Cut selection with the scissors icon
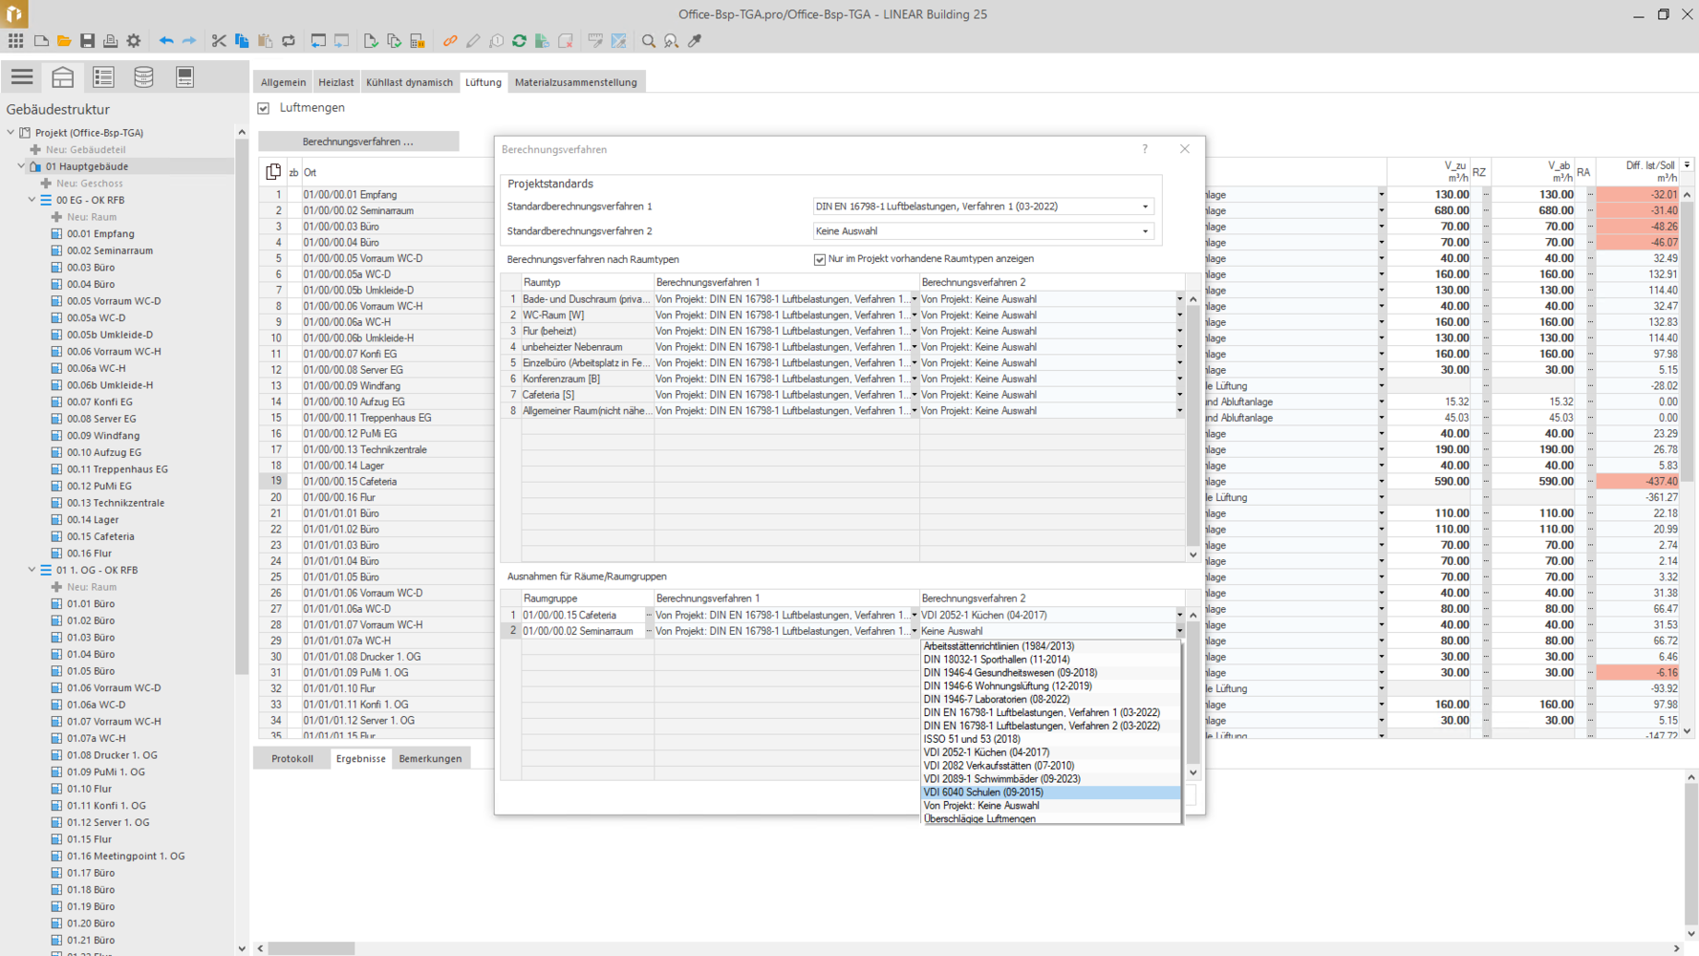Viewport: 1699px width, 956px height. (x=219, y=41)
